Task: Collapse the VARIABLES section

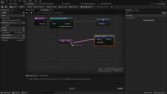Action: click(x=1, y=30)
